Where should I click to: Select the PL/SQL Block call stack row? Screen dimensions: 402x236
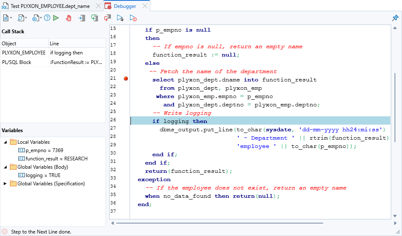pos(17,62)
